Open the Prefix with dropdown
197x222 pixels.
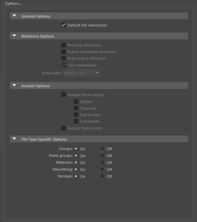(x=82, y=73)
